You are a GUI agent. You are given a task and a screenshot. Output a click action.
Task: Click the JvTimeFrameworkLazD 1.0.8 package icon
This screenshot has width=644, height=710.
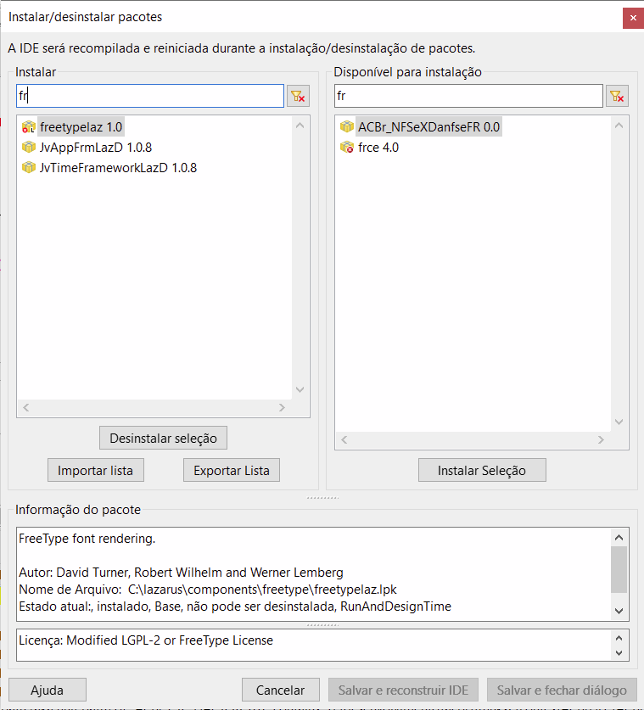[x=29, y=168]
